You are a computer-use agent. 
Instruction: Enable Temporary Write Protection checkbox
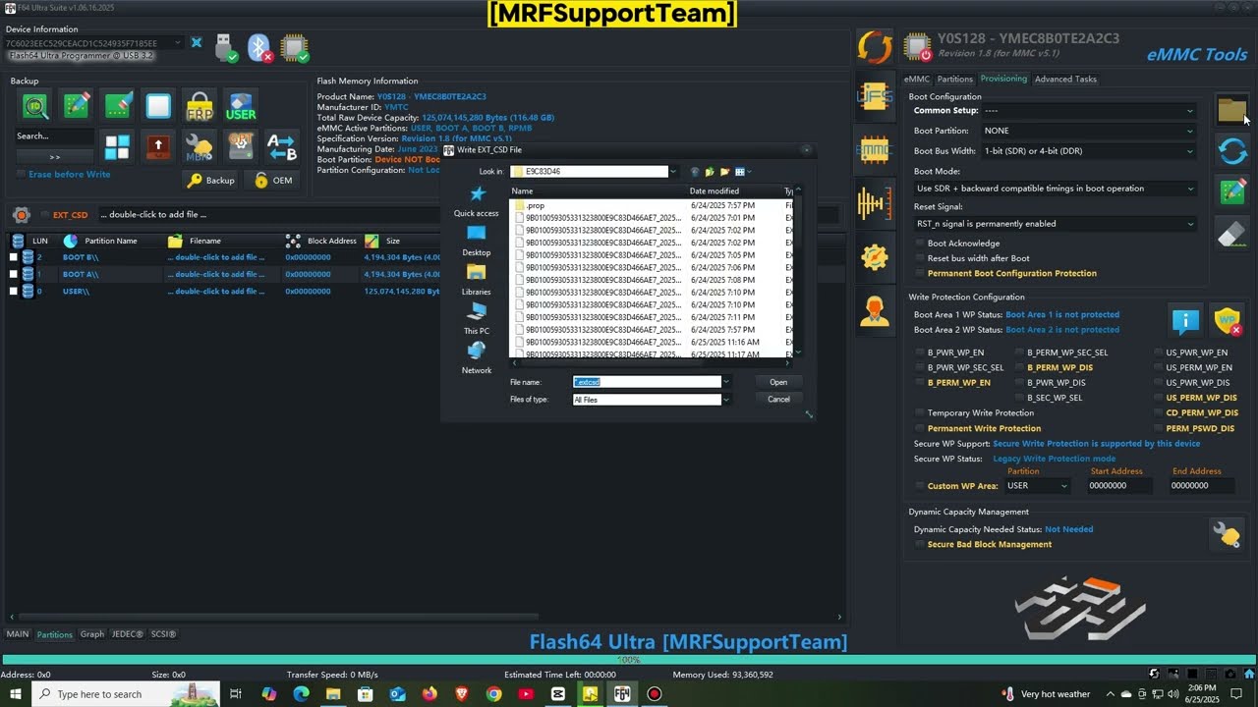[920, 413]
